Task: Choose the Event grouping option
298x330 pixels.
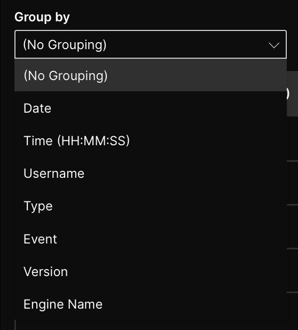Action: 151,239
